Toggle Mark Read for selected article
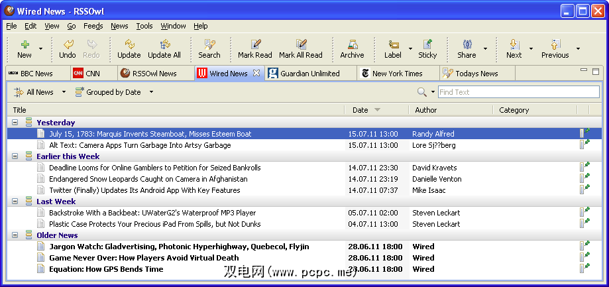The height and width of the screenshot is (287, 609). [255, 45]
